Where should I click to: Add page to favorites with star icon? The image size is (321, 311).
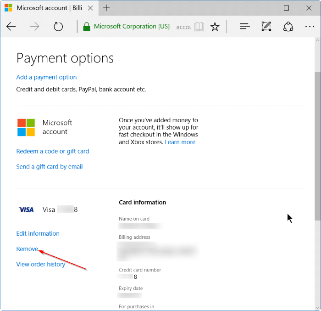[x=215, y=27]
